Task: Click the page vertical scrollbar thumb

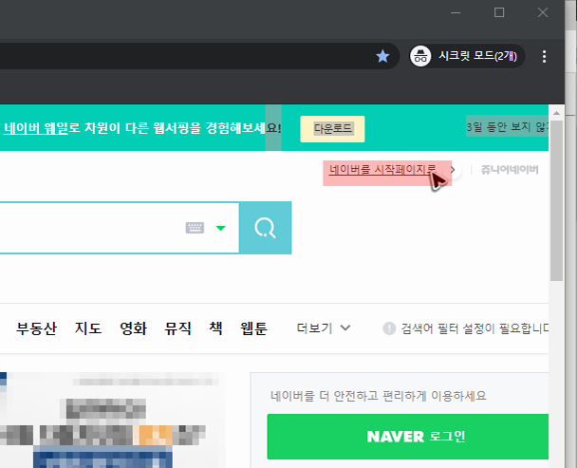Action: (556, 200)
